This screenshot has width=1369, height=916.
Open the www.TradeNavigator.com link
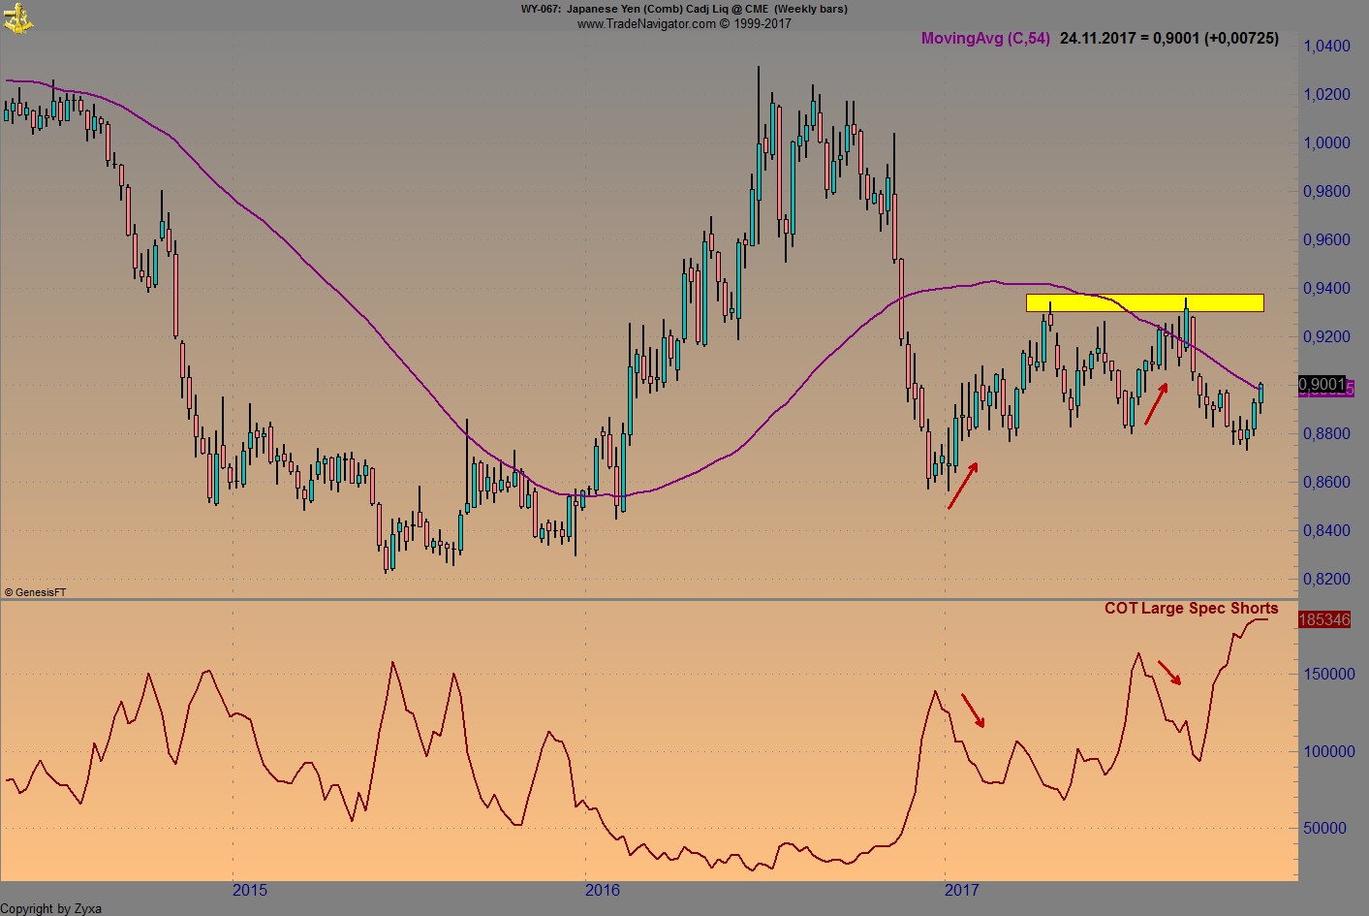click(649, 23)
